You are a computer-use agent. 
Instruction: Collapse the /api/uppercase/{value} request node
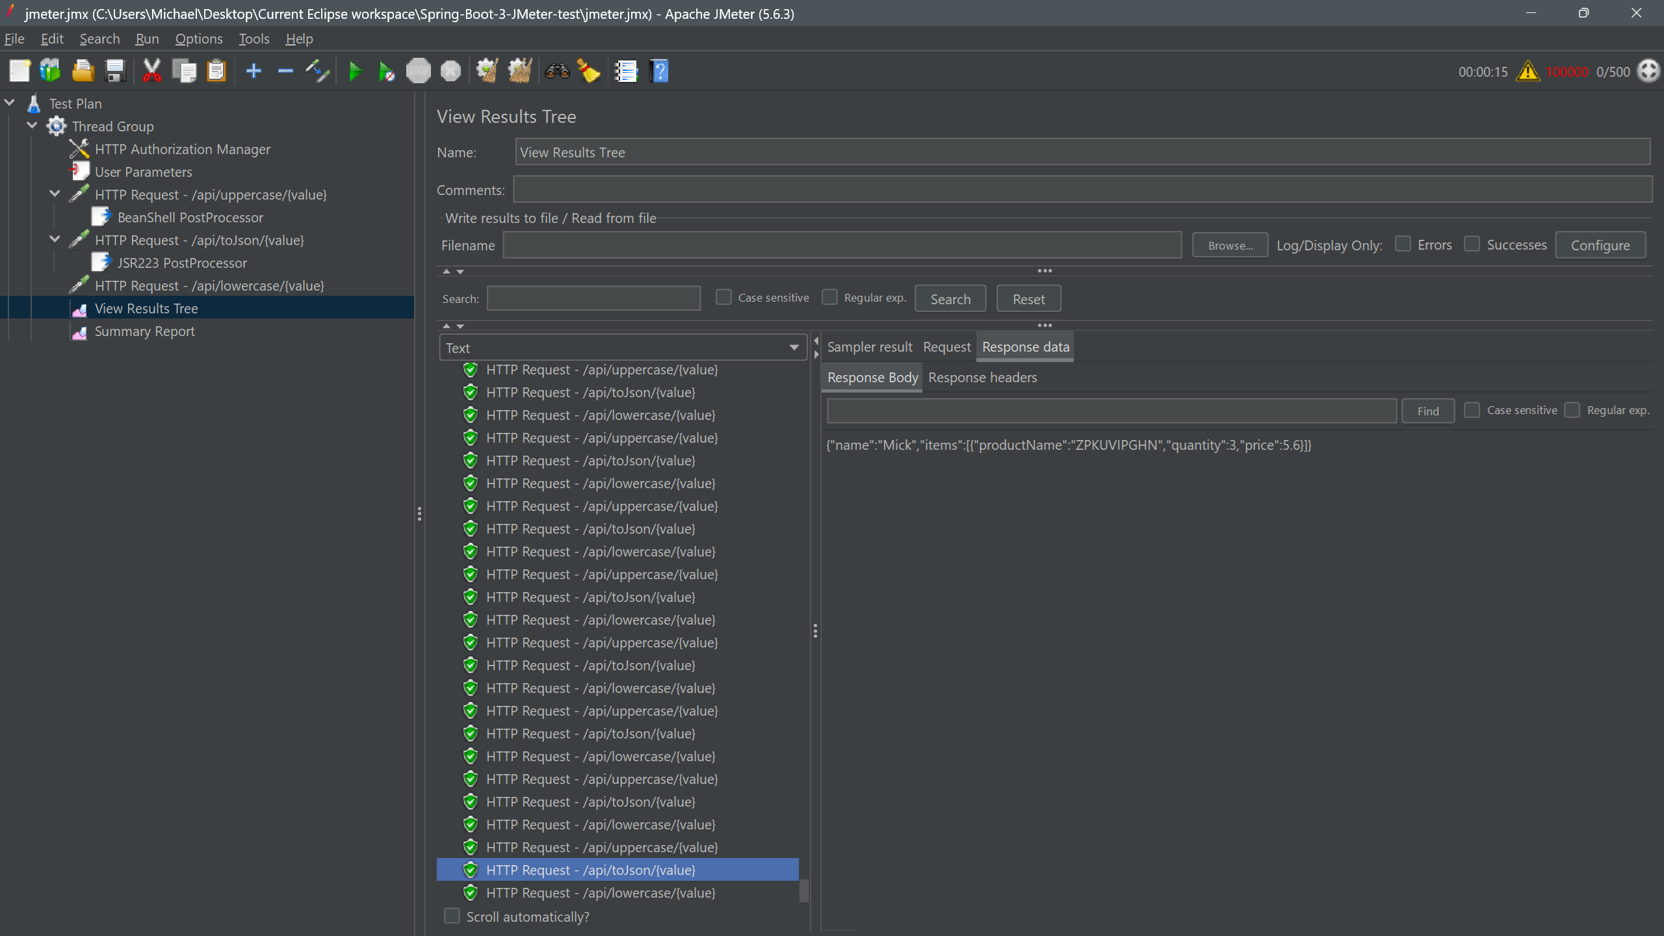(55, 194)
